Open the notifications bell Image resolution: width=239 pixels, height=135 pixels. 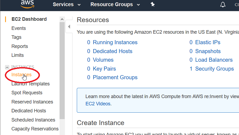(223, 5)
